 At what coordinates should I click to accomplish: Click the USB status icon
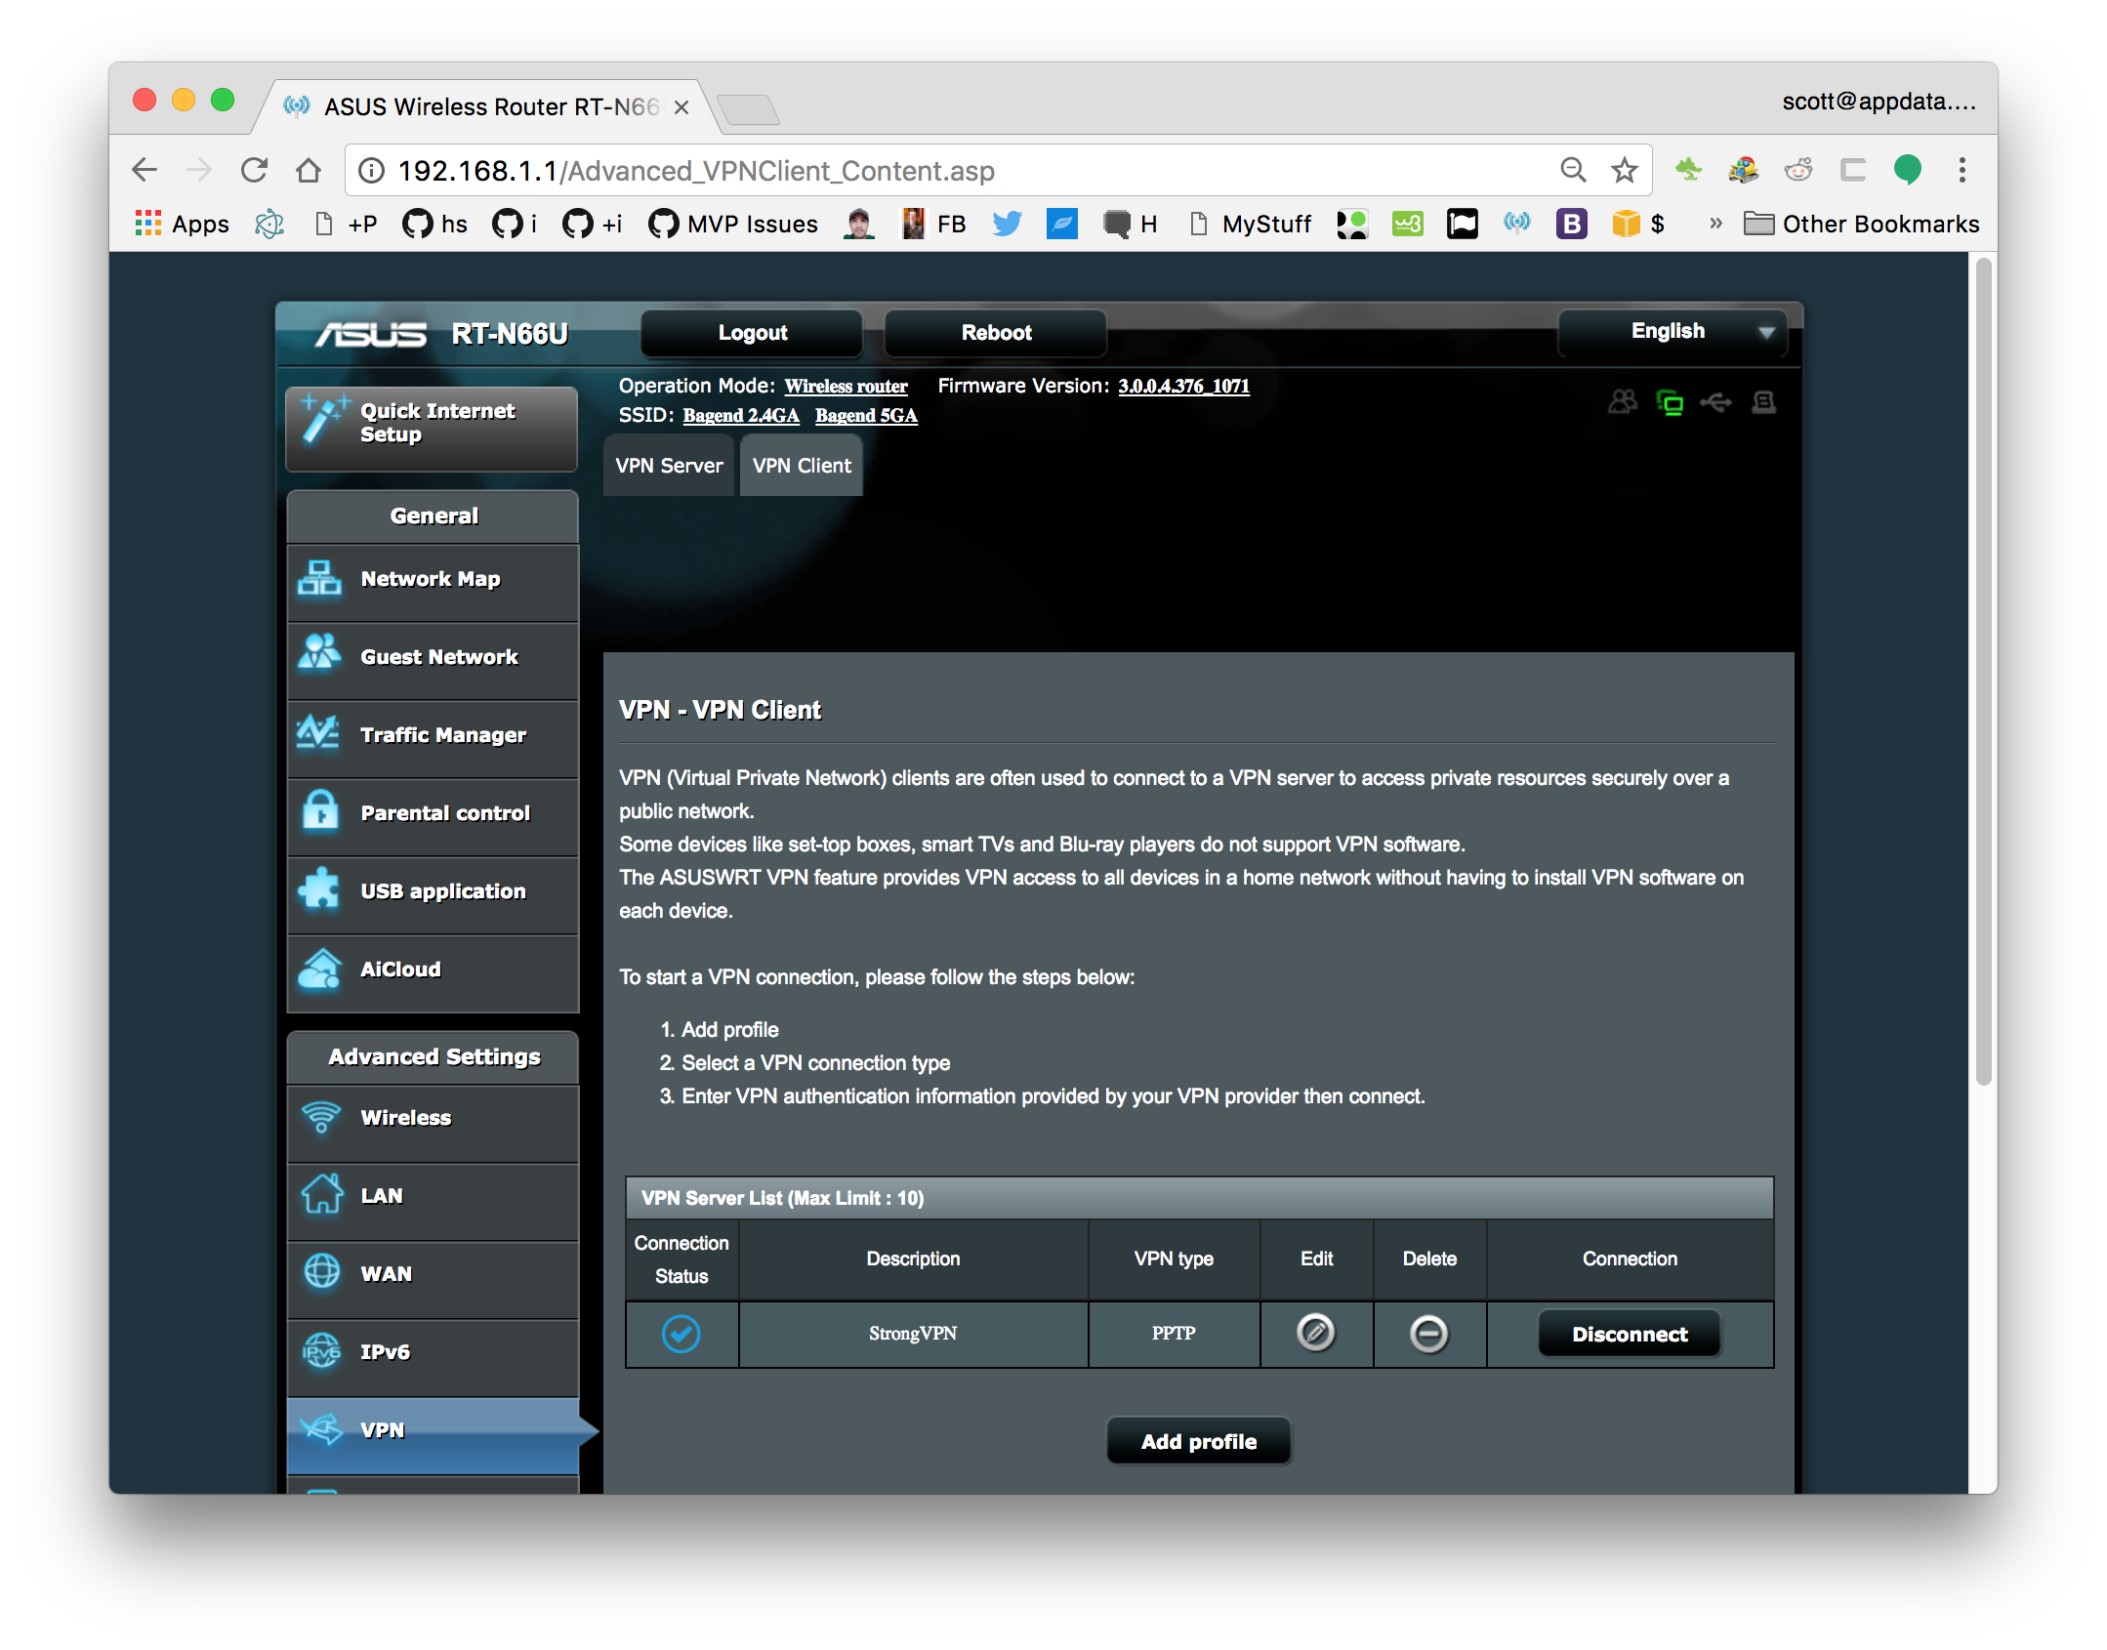pos(1715,401)
